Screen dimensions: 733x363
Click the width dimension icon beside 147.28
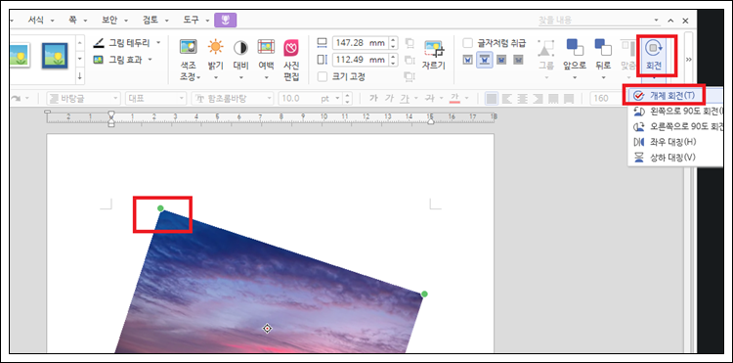coord(323,43)
